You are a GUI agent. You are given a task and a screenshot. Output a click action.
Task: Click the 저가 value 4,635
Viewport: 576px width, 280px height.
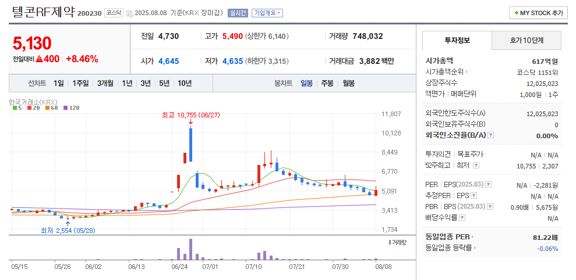[232, 61]
